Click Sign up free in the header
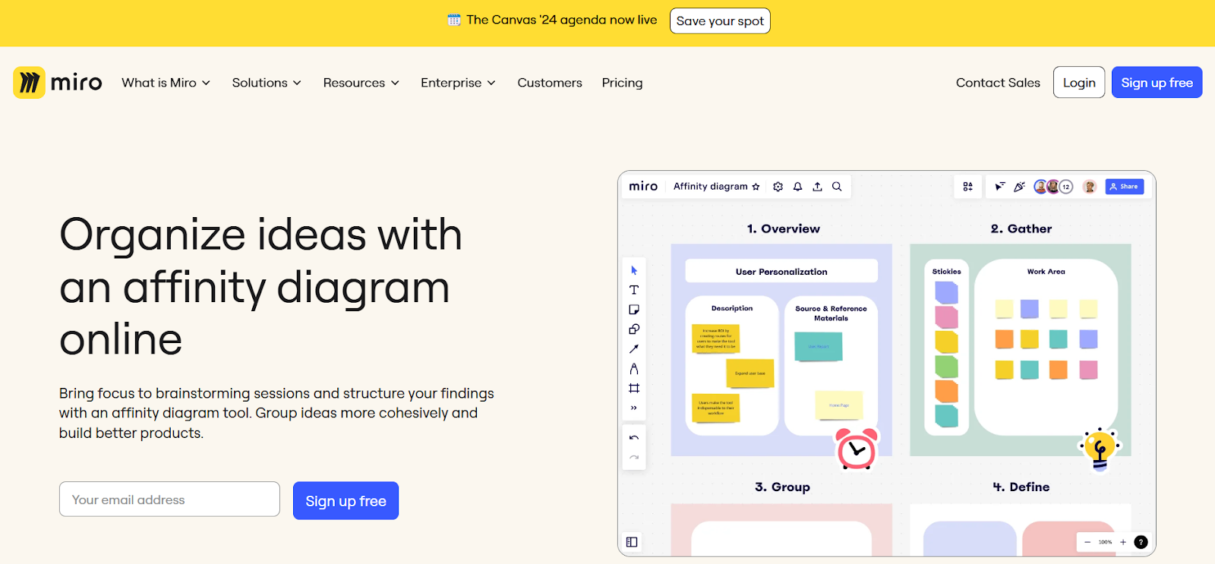1215x564 pixels. point(1157,83)
